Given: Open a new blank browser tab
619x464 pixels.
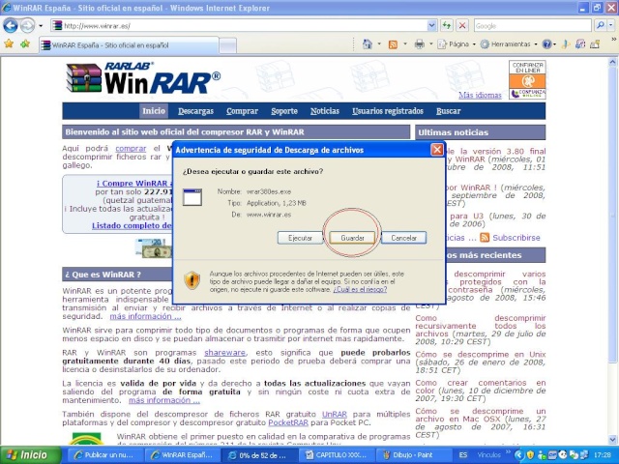Looking at the screenshot, I should (228, 45).
